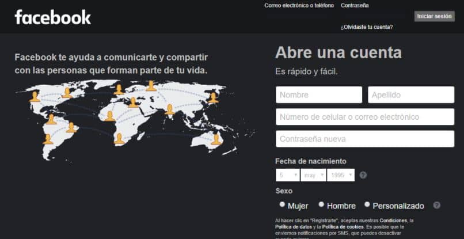This screenshot has height=239, width=464.
Task: Focus the login Correo electrónico o teléfono field
Action: tap(301, 16)
